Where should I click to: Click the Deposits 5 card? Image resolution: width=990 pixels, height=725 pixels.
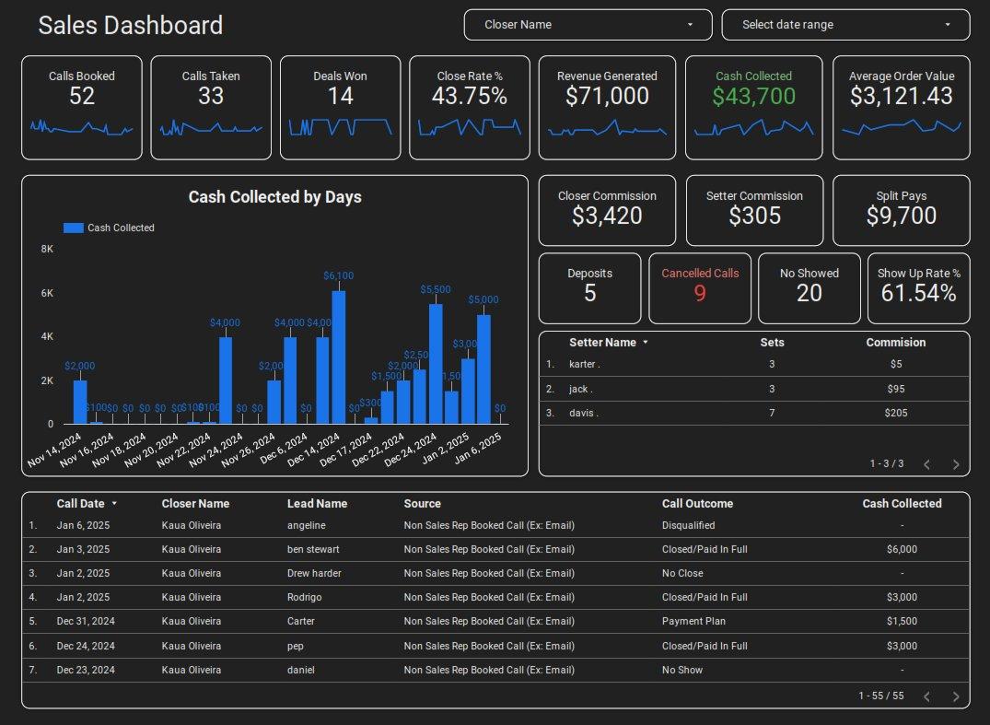pos(589,288)
